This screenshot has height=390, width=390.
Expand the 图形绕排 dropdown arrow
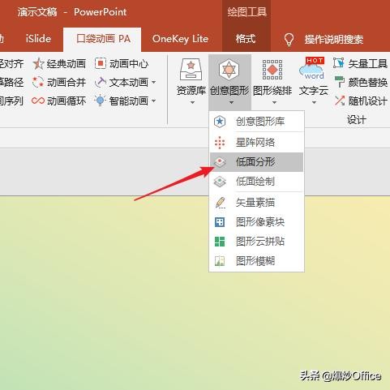pos(274,103)
